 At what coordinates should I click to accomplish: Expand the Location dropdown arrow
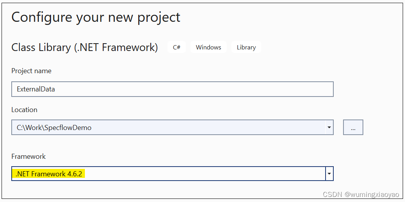(329, 127)
